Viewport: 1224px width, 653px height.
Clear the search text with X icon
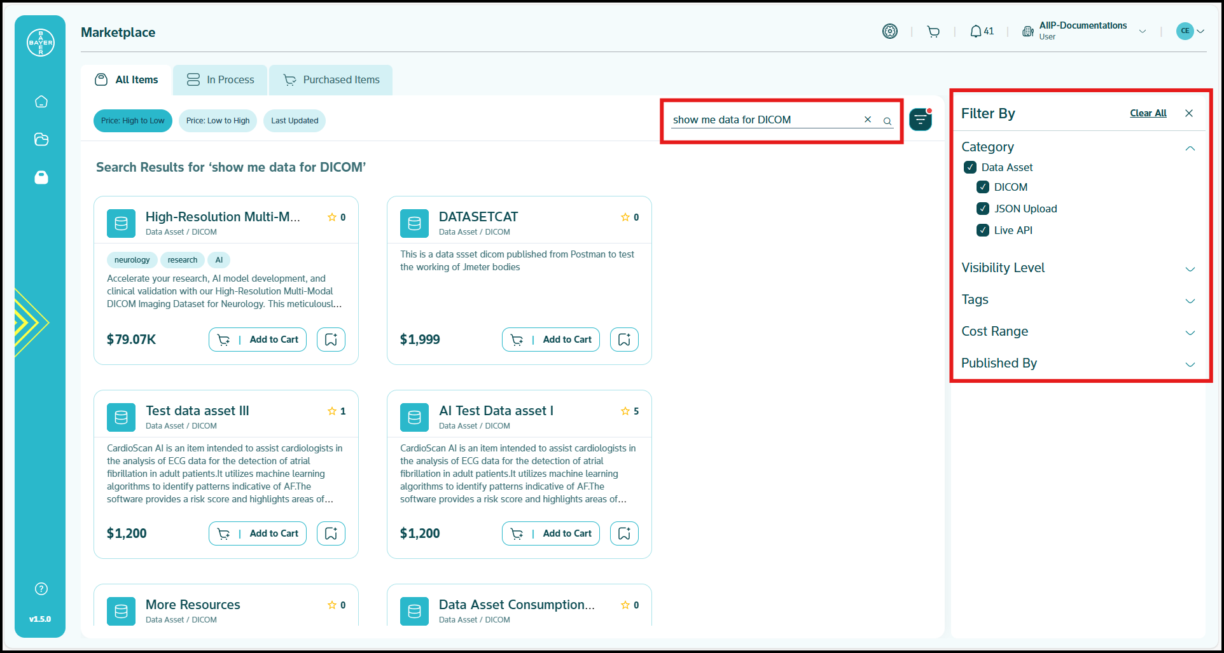[867, 120]
